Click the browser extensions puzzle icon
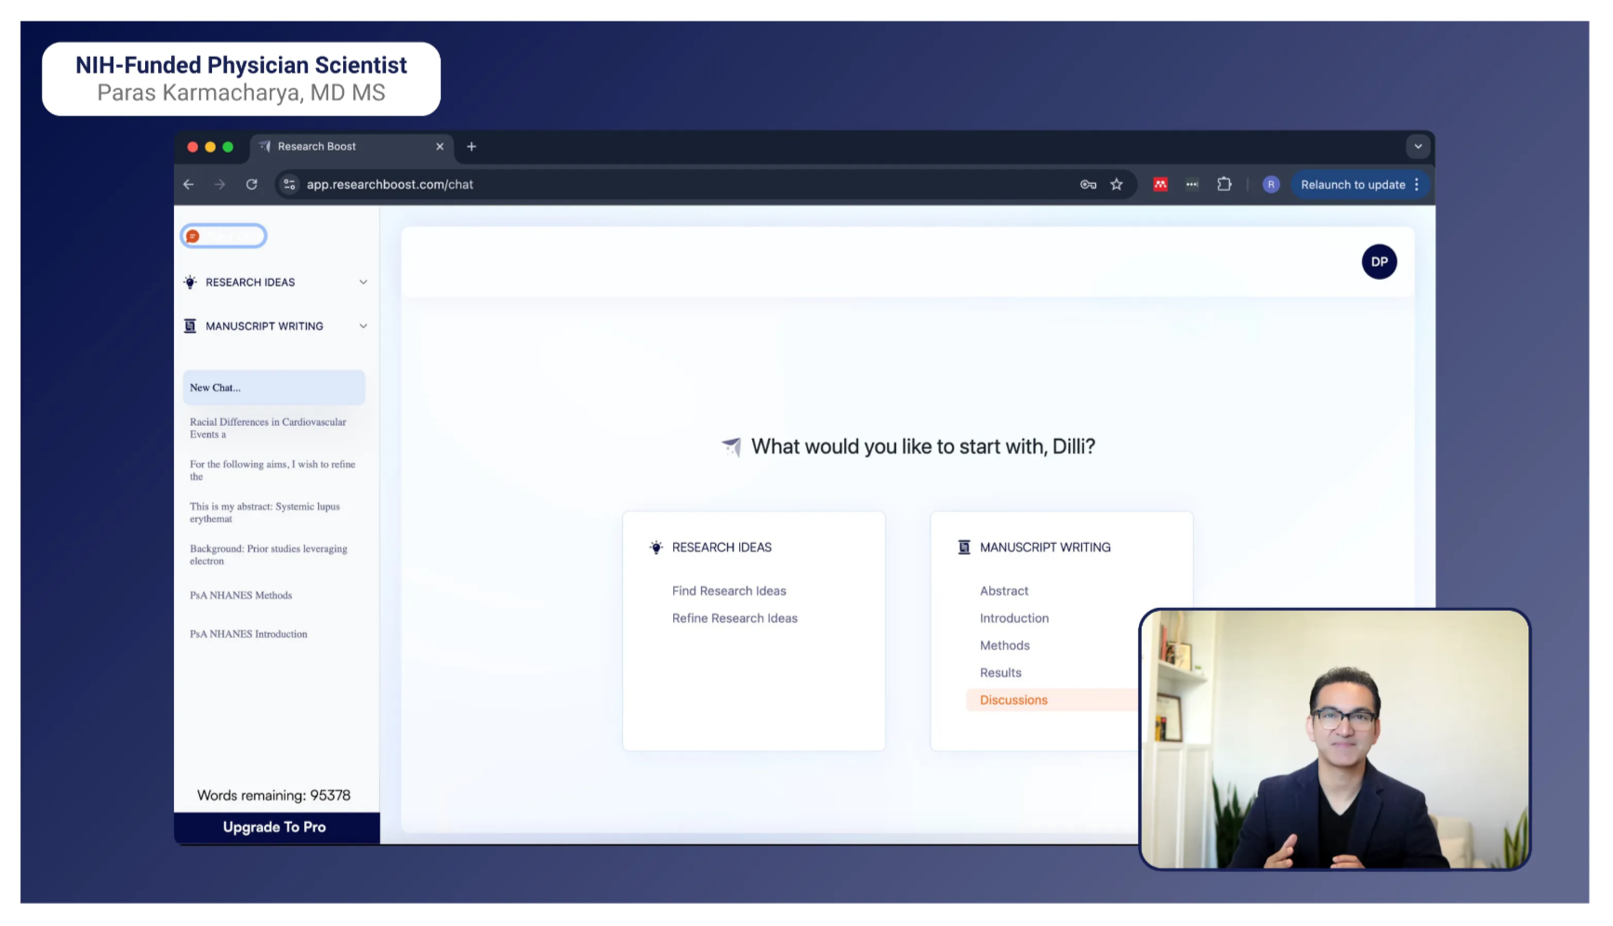This screenshot has width=1613, height=926. tap(1224, 184)
